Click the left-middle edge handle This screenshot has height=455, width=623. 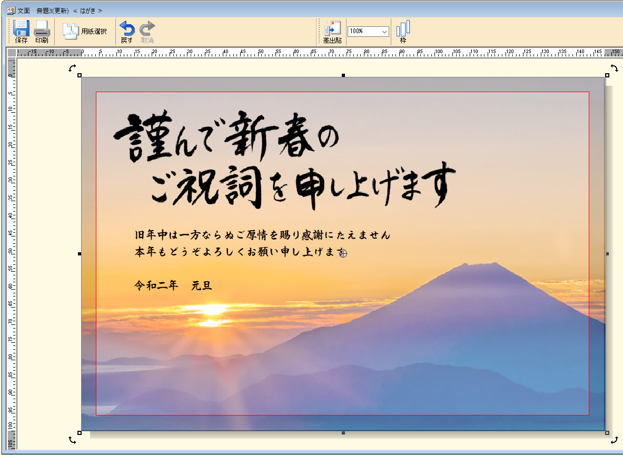(80, 253)
